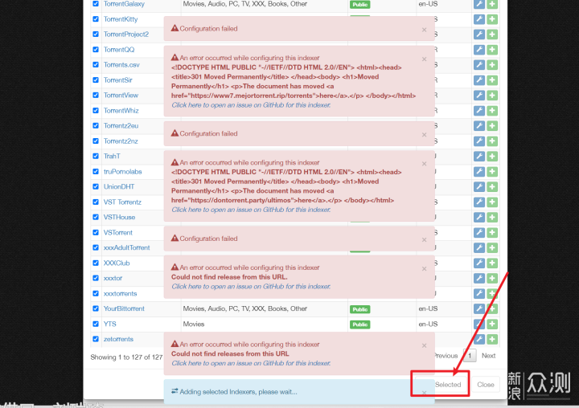Open the xxxtorrents indexer link
This screenshot has width=579, height=408.
point(120,294)
